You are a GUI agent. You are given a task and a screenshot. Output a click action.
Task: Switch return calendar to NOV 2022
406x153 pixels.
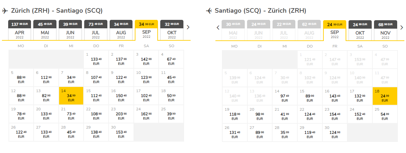pyautogui.click(x=385, y=31)
